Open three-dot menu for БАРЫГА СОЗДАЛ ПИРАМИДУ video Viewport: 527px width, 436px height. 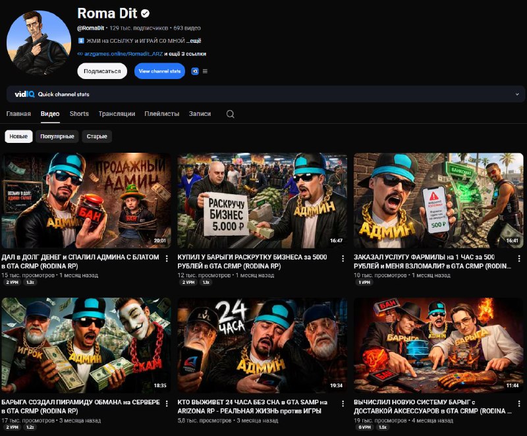[x=167, y=404]
